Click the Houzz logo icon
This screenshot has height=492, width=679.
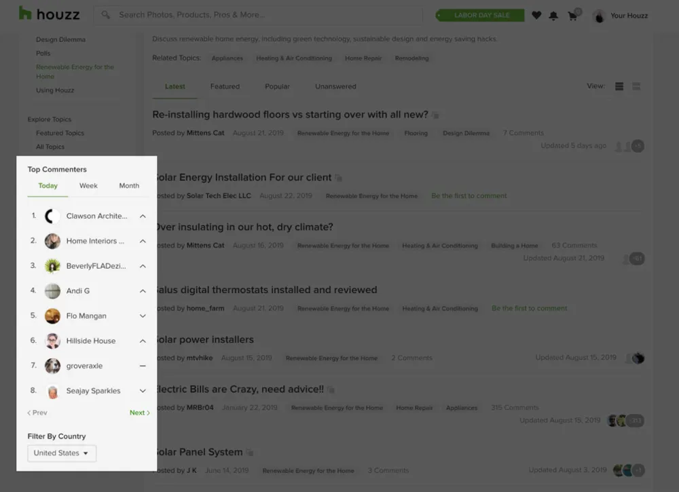point(25,14)
